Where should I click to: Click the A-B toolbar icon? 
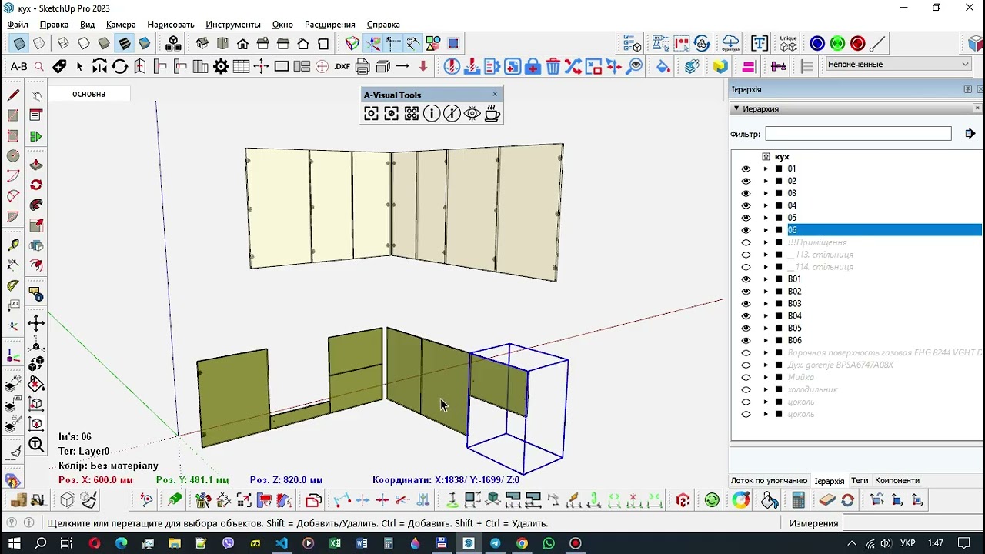[18, 66]
